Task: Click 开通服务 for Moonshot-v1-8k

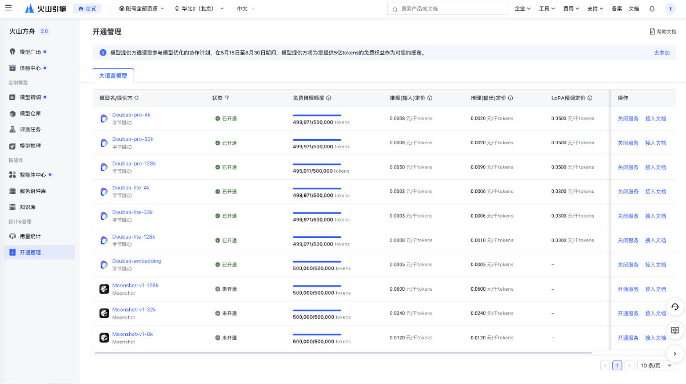Action: click(x=628, y=338)
